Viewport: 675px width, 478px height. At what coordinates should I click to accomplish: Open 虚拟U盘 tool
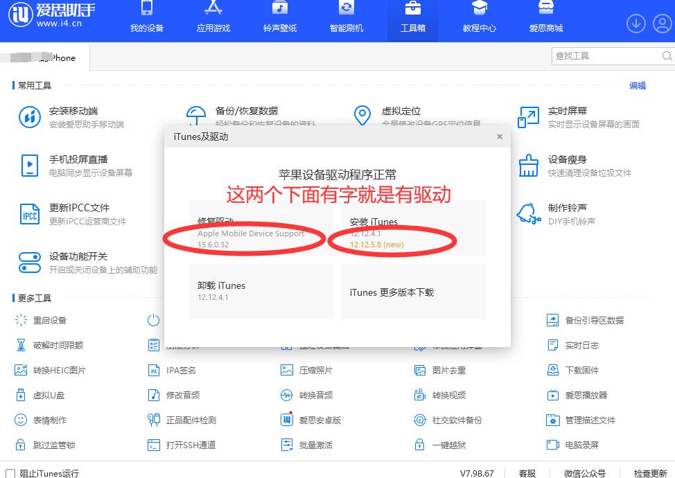point(40,395)
